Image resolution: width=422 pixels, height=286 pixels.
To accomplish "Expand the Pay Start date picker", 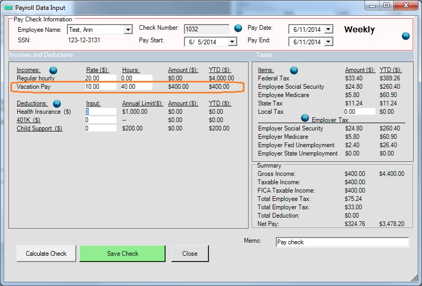I will click(x=232, y=42).
